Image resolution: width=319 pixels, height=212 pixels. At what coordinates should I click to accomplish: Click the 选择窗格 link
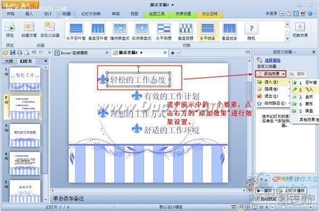pyautogui.click(x=272, y=60)
